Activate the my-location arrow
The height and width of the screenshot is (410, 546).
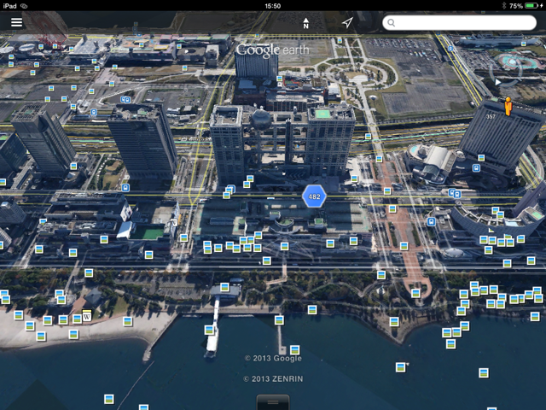coord(347,23)
